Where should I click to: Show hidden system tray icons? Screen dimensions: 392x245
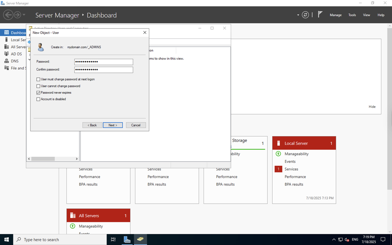[334, 239]
